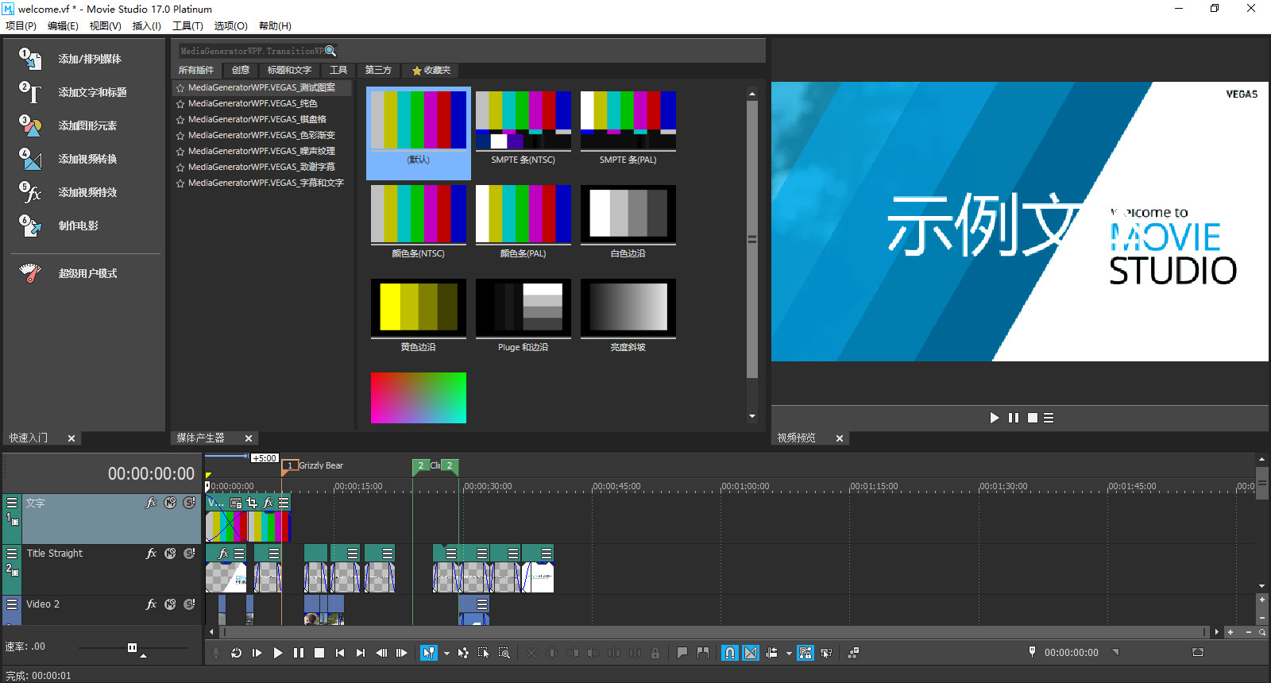
Task: Toggle Enable Snapping magnet button
Action: [730, 653]
